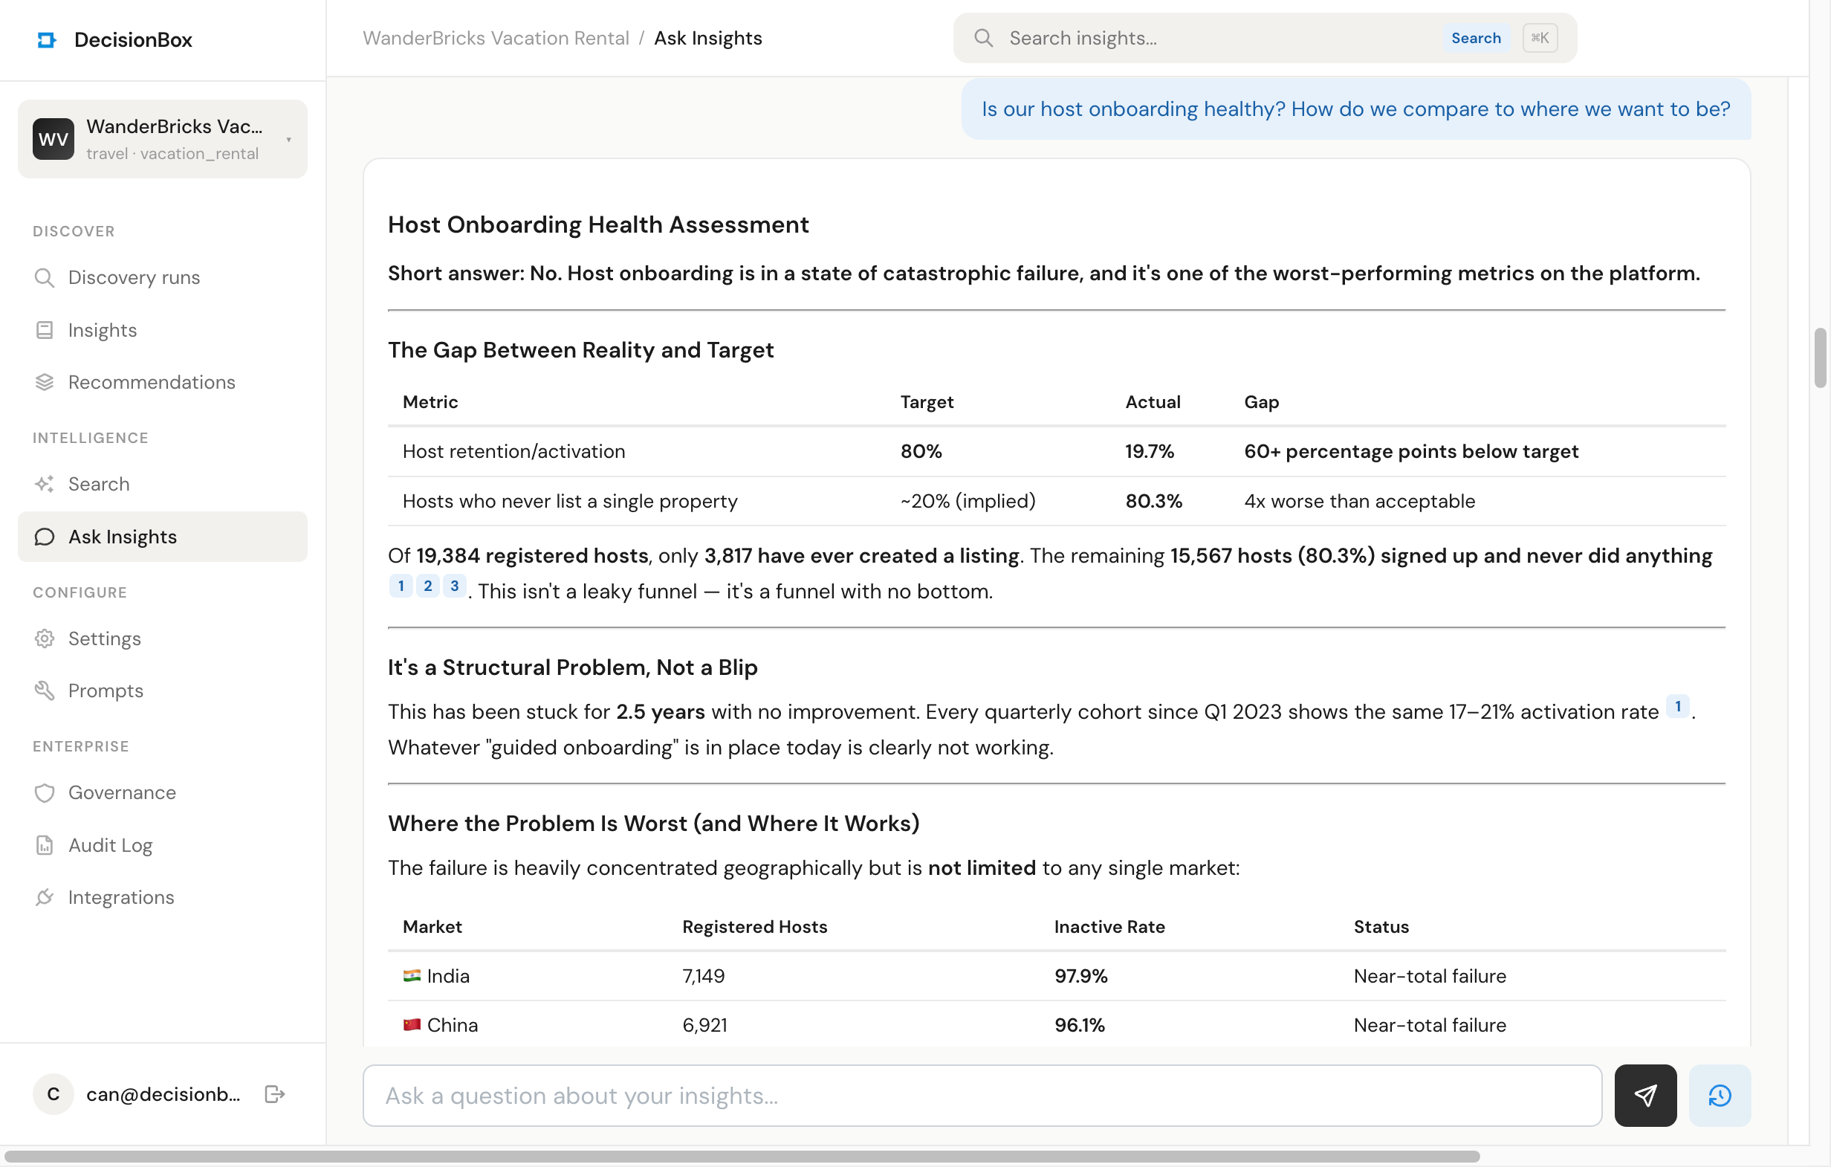
Task: Click the logout icon beside user email
Action: pos(274,1094)
